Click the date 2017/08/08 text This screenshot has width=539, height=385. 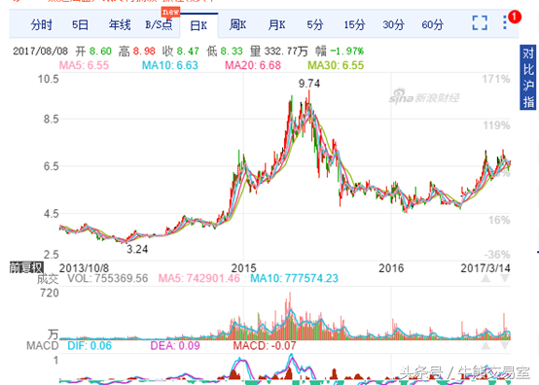[x=41, y=52]
